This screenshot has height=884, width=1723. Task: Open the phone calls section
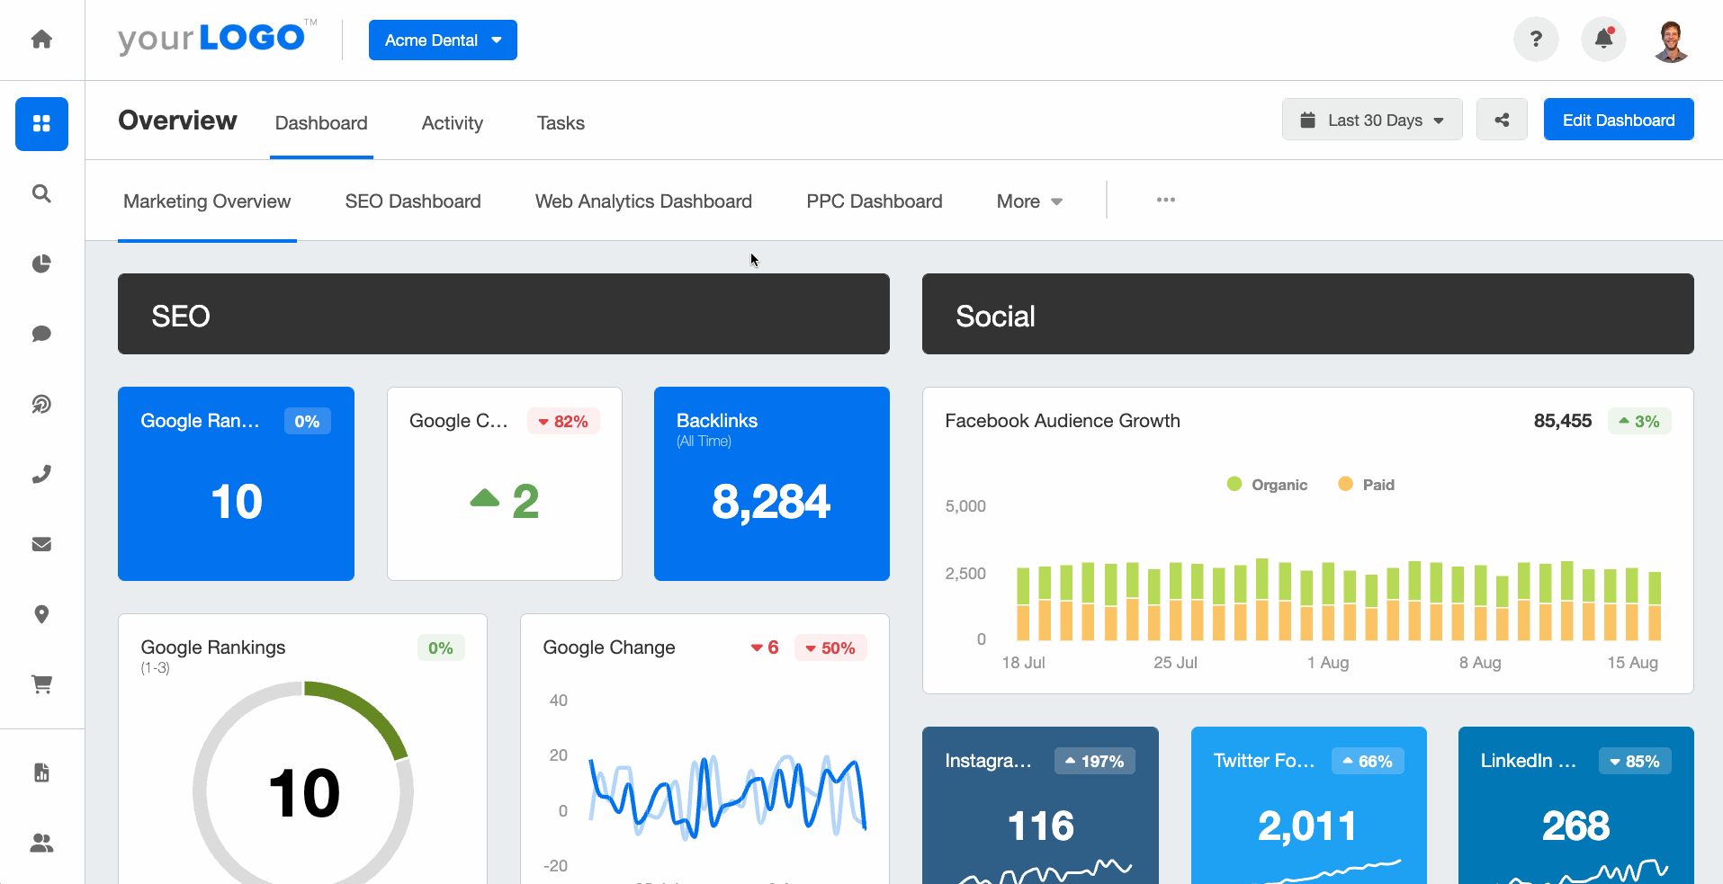point(41,474)
